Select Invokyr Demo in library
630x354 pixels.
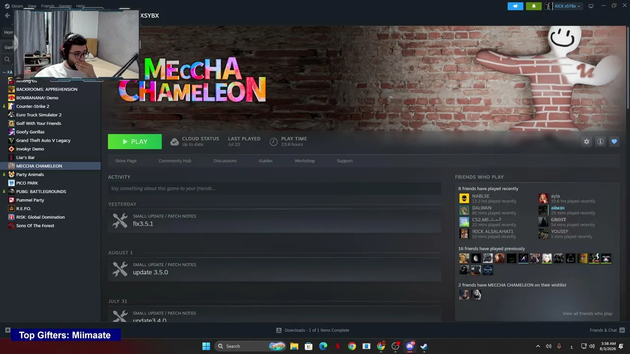click(x=30, y=149)
